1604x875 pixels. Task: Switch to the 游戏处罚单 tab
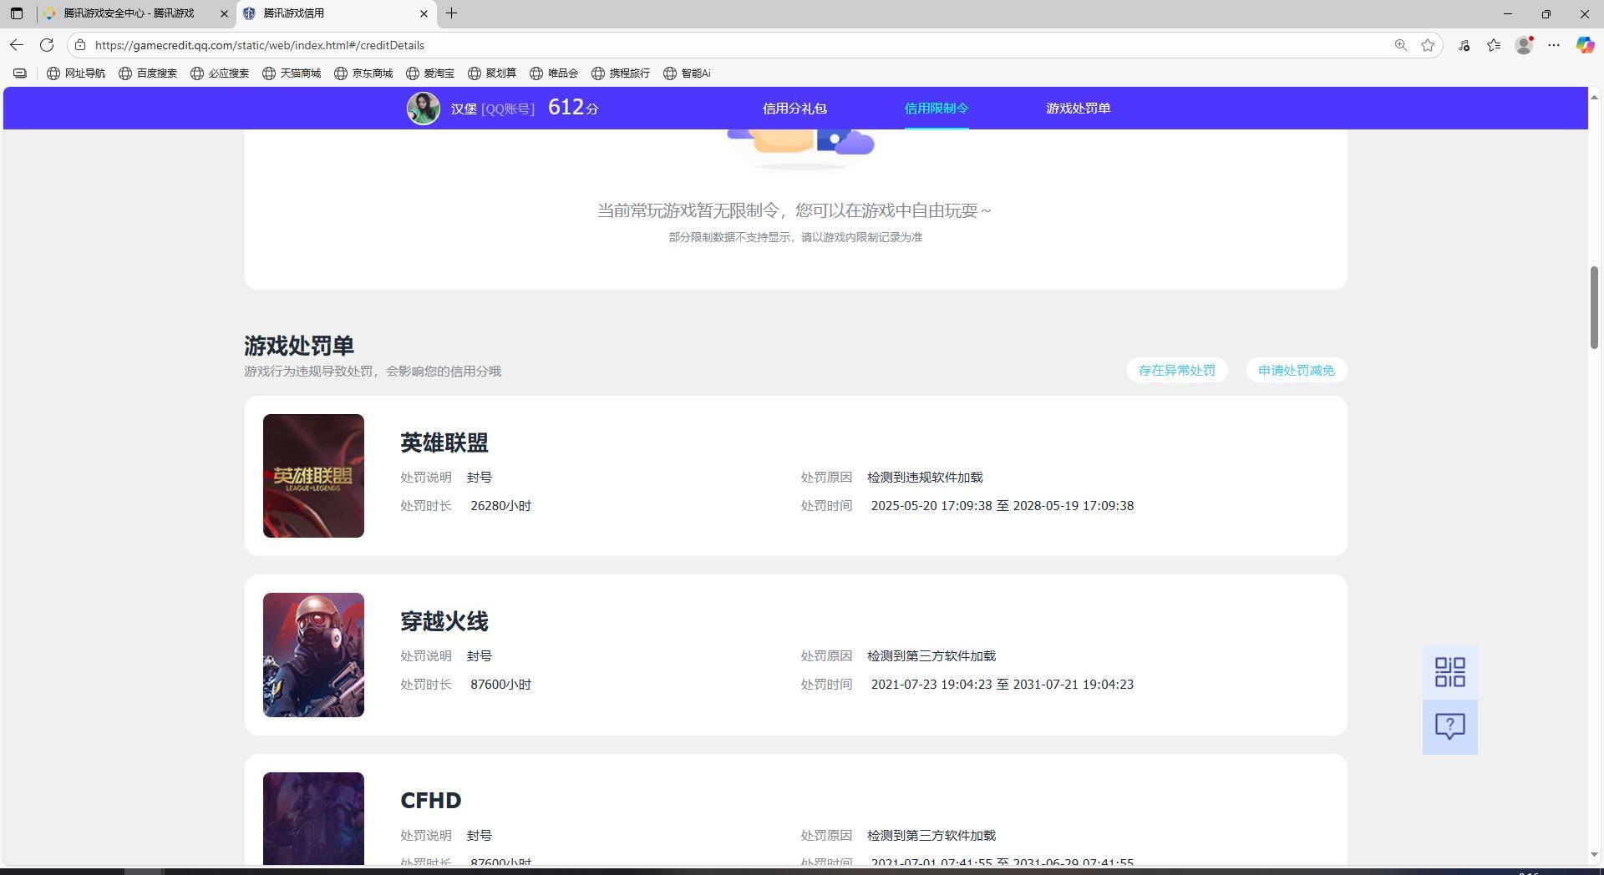pyautogui.click(x=1077, y=108)
